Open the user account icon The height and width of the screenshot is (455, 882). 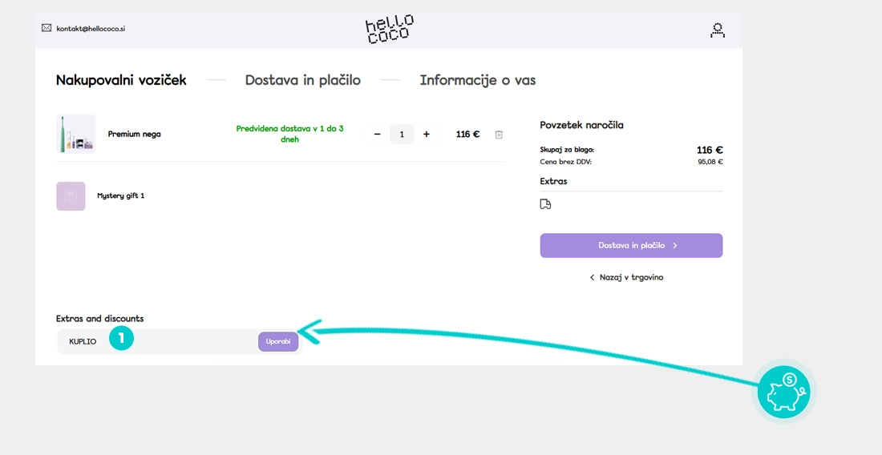coord(717,30)
